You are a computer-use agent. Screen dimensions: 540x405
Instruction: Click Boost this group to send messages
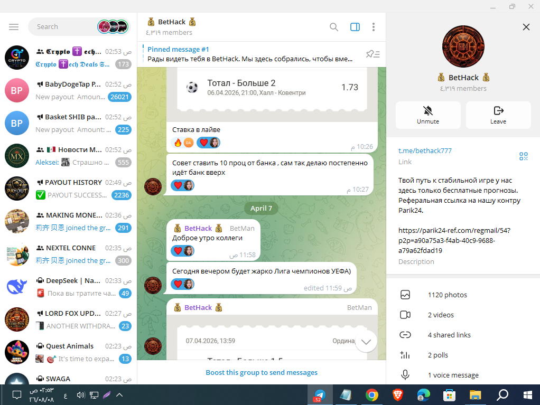pos(262,373)
